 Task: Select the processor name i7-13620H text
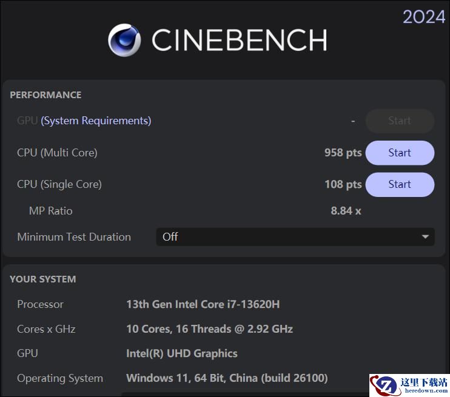tap(203, 304)
